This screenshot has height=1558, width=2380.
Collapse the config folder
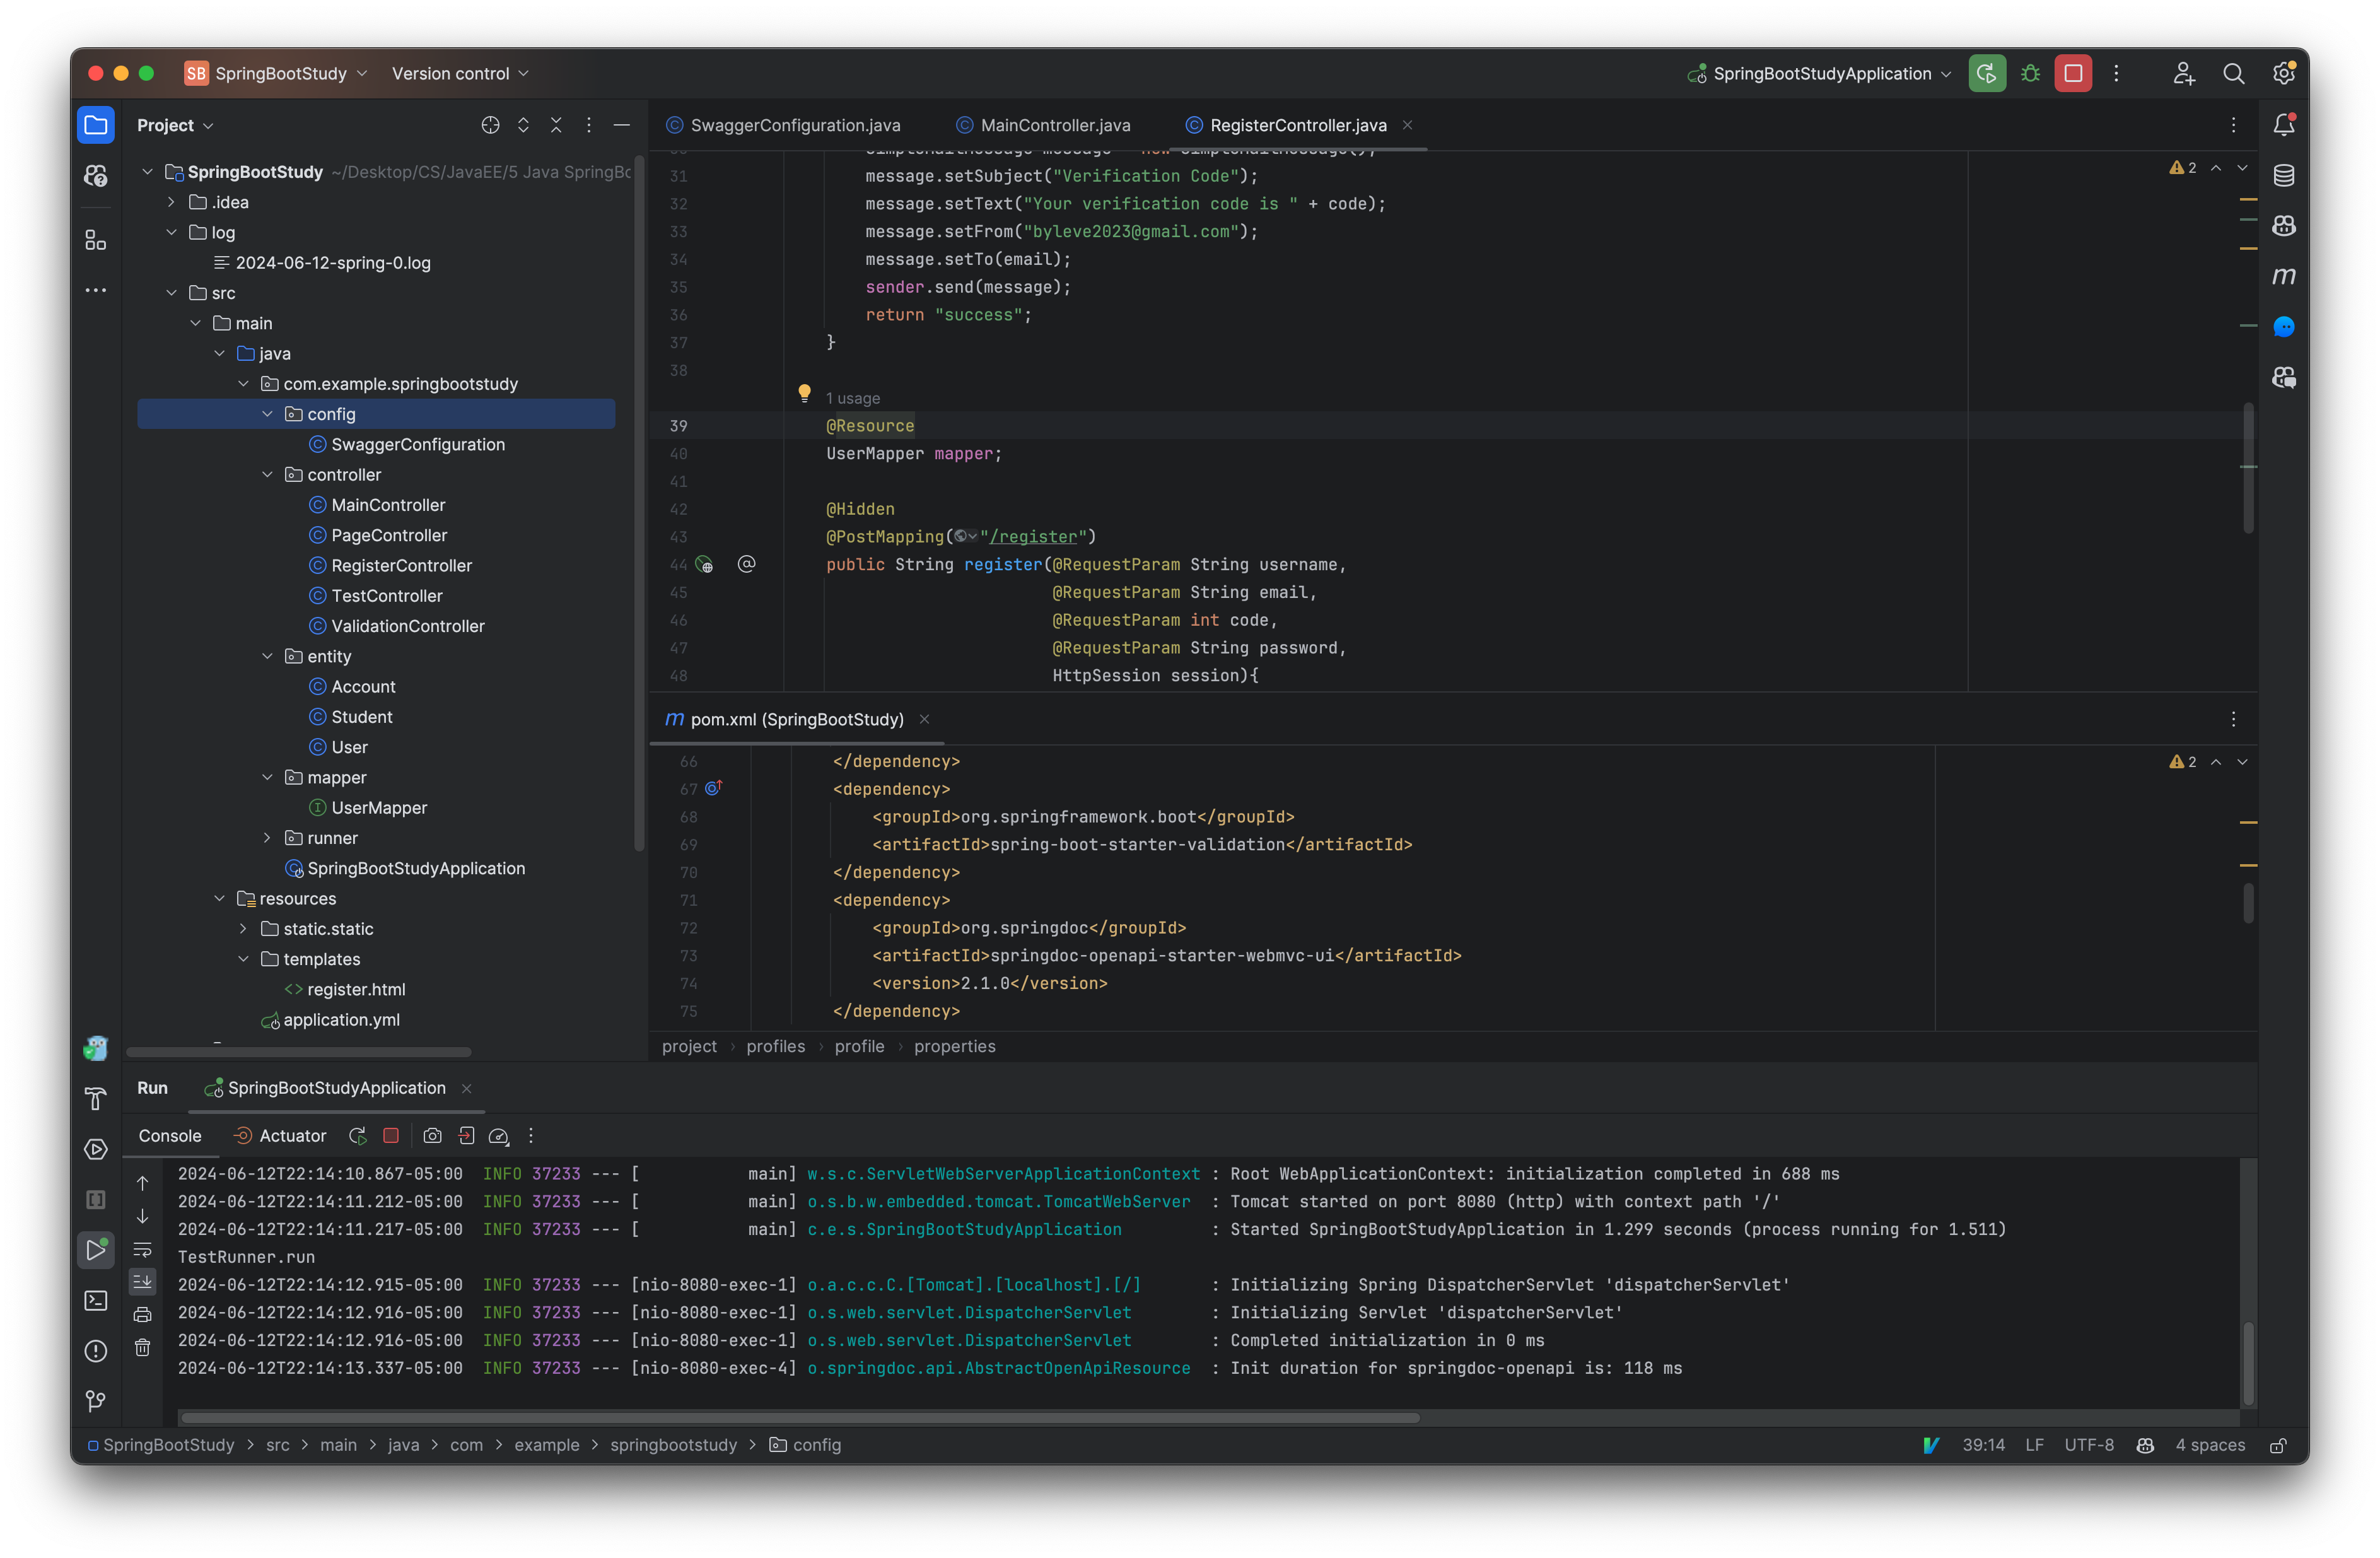coord(268,413)
